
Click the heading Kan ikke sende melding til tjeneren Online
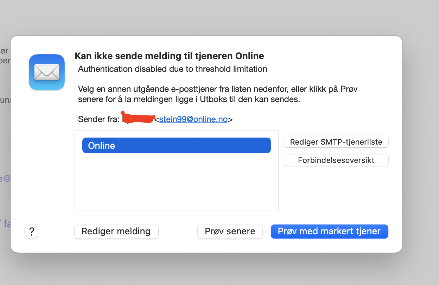point(169,56)
